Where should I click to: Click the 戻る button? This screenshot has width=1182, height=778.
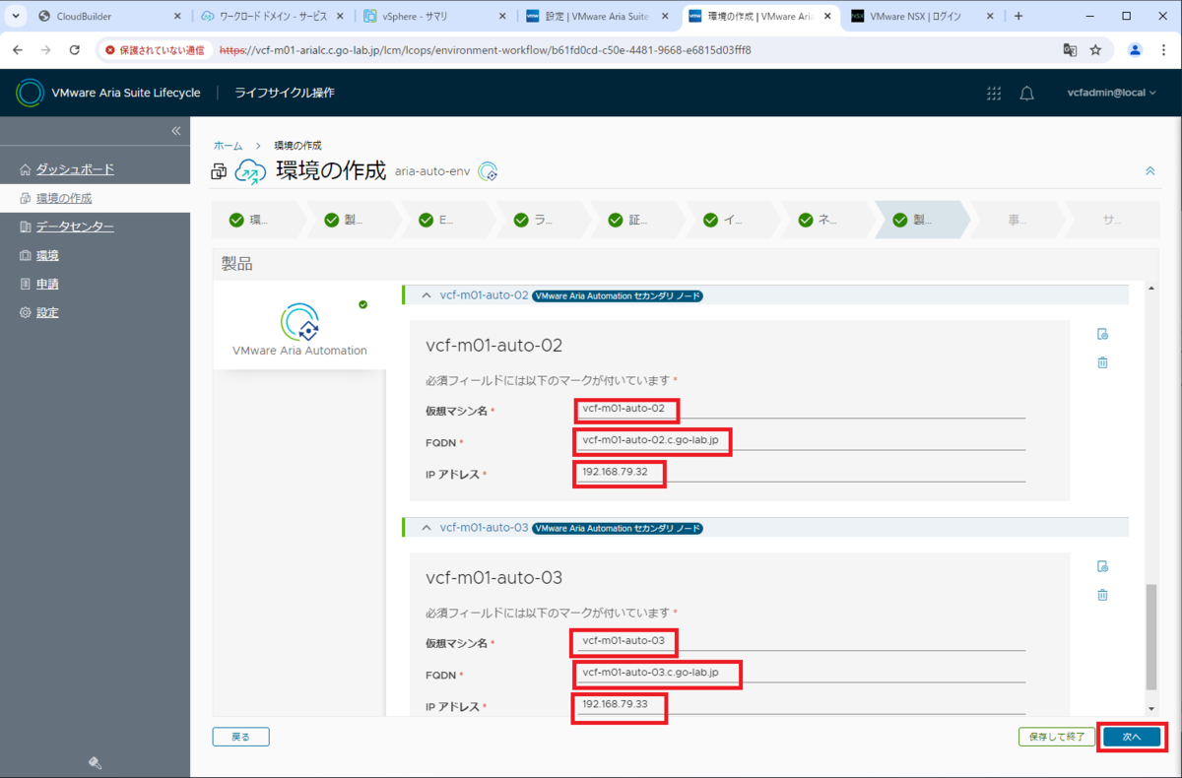coord(241,737)
